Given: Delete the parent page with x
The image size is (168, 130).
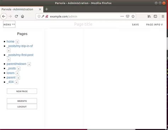Looking at the screenshot, I should pos(18,78).
